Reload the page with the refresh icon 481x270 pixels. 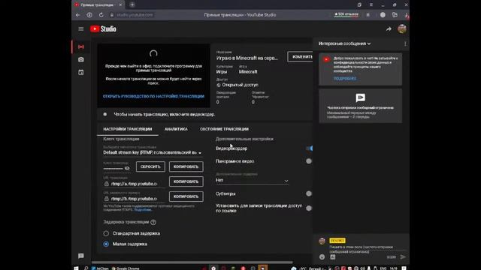coord(101,15)
